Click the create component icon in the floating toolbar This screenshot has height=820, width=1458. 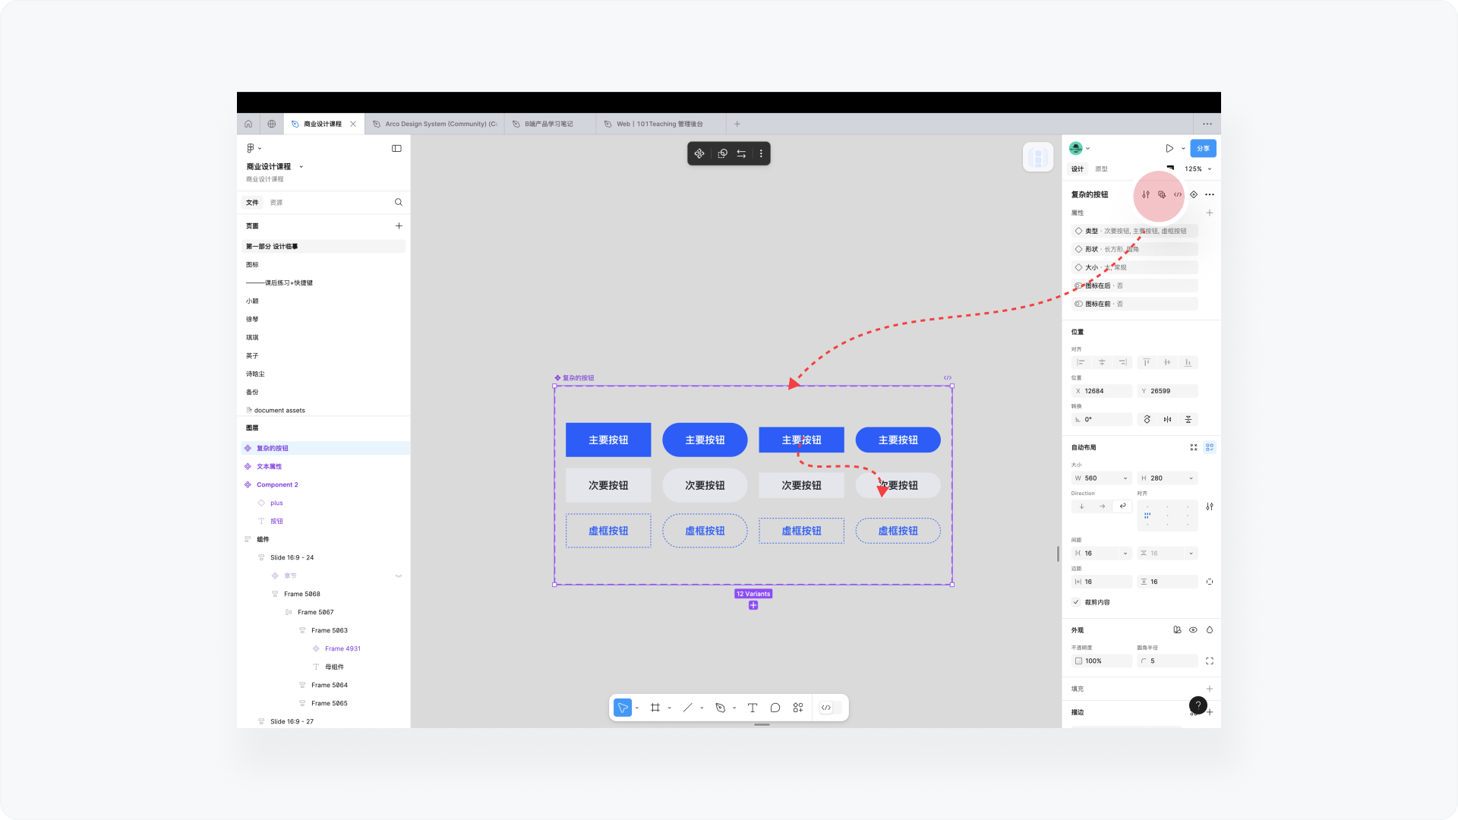699,153
